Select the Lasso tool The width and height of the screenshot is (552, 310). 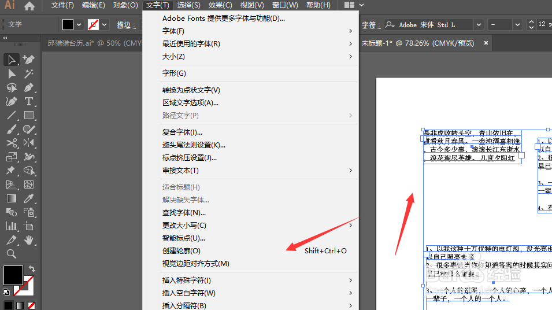[x=11, y=87]
